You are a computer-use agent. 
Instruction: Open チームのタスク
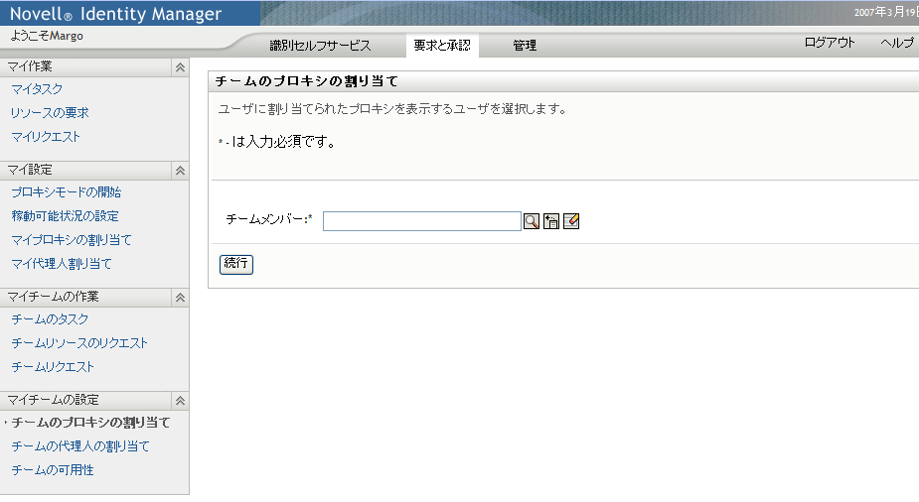(x=50, y=318)
